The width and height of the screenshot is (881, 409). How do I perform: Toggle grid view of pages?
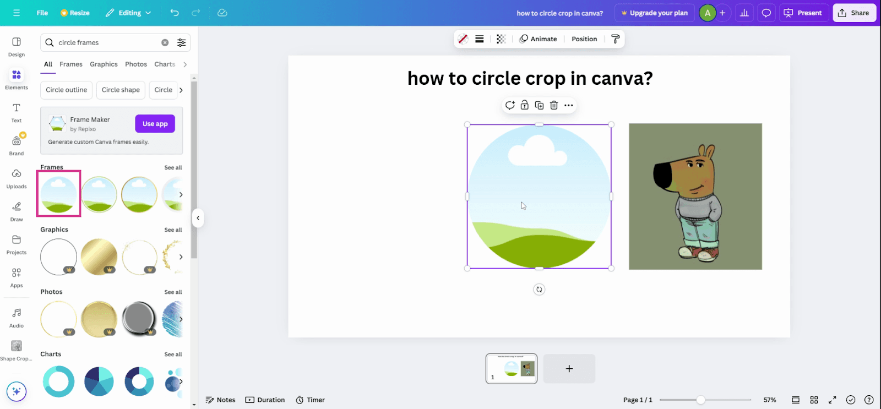814,400
